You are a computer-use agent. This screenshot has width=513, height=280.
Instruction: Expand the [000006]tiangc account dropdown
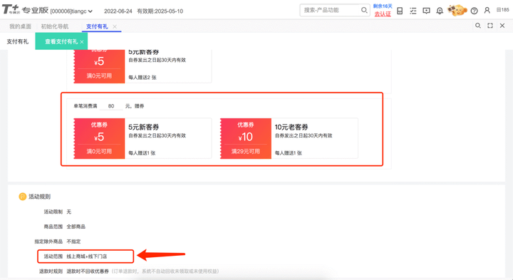tap(71, 11)
